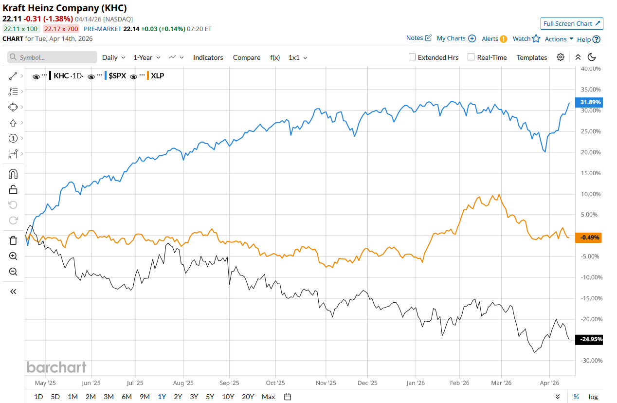
Task: Open the Actions dropdown menu
Action: point(559,39)
